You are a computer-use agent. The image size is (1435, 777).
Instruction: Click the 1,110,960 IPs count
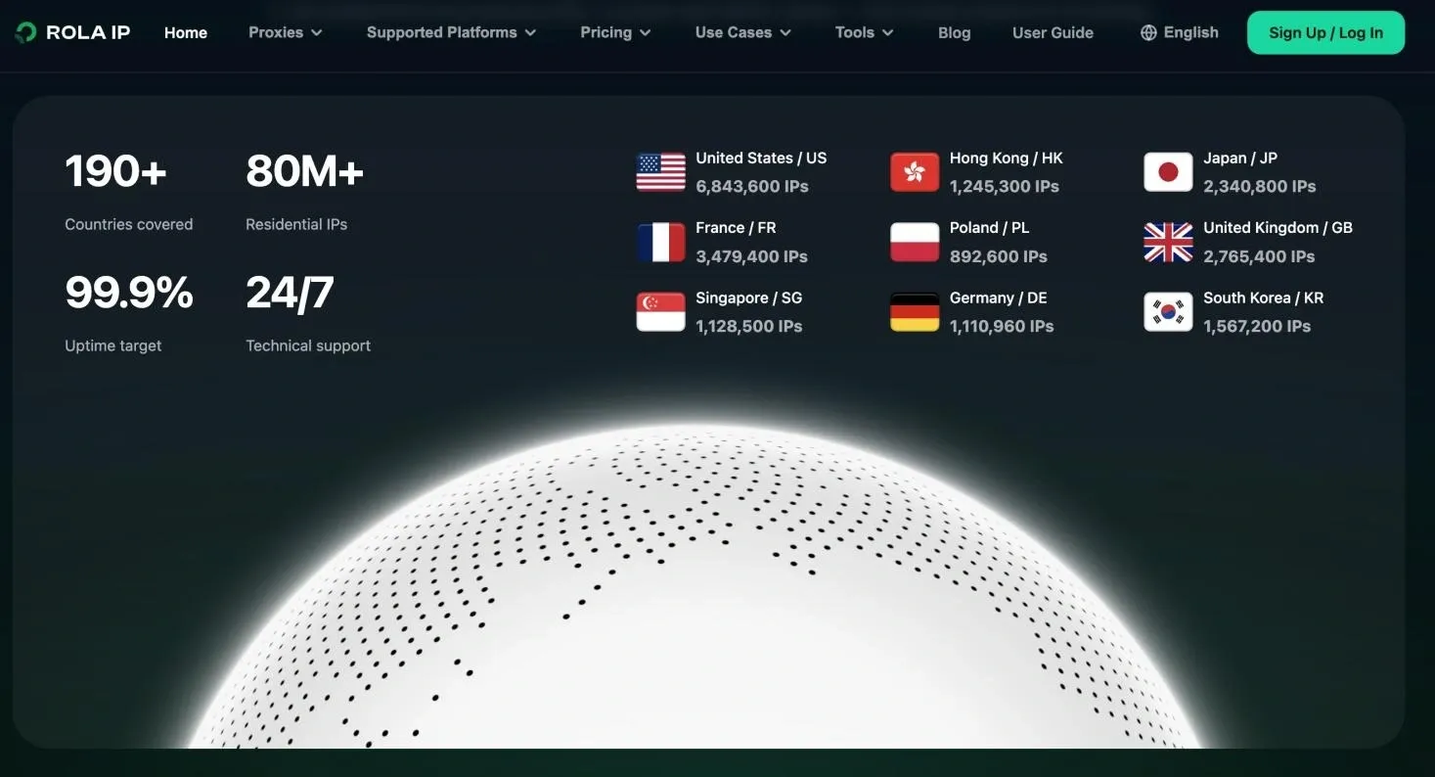(x=1002, y=326)
